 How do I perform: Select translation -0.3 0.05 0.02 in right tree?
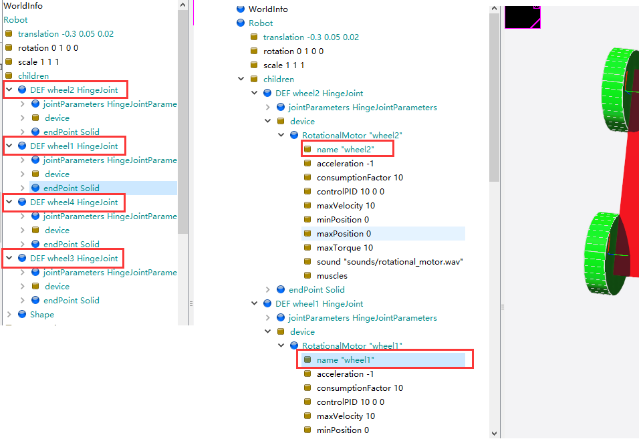(x=311, y=37)
